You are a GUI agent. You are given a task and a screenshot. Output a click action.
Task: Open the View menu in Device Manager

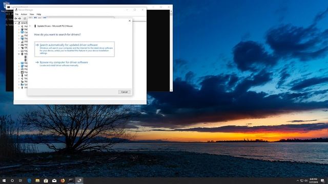[32, 14]
